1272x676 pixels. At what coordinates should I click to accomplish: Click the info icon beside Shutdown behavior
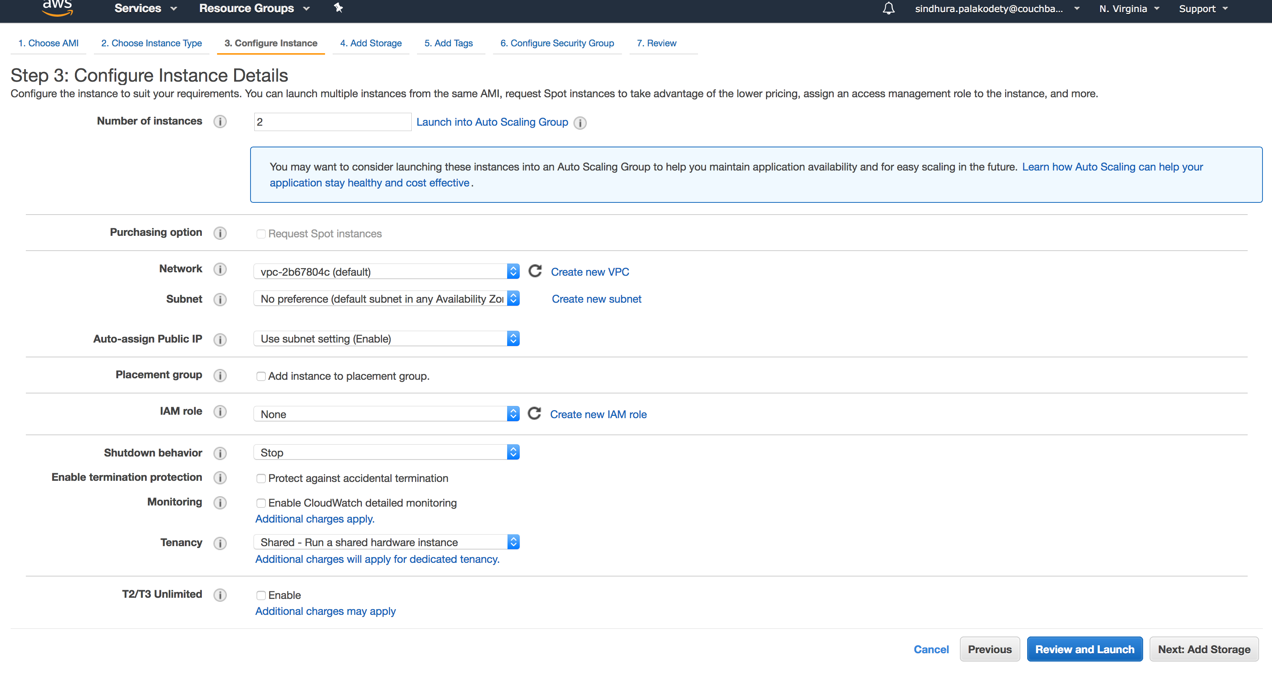click(x=220, y=453)
